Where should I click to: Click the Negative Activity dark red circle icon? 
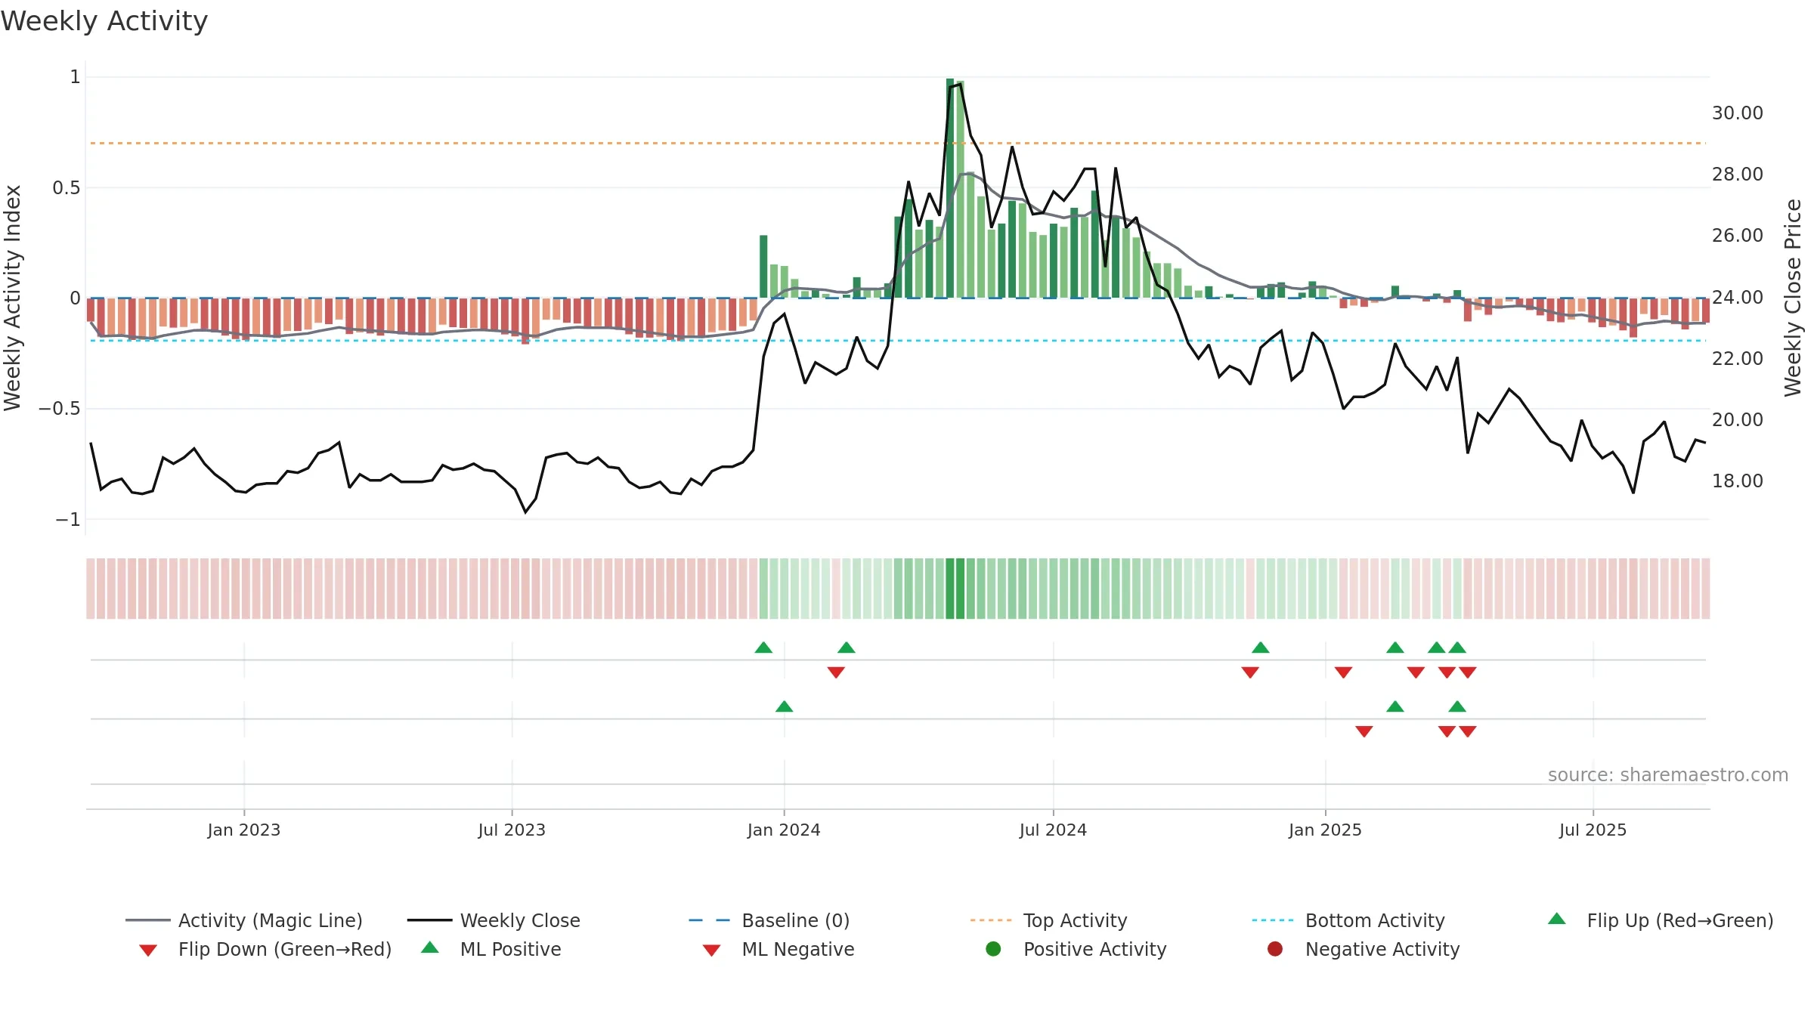click(x=1275, y=949)
